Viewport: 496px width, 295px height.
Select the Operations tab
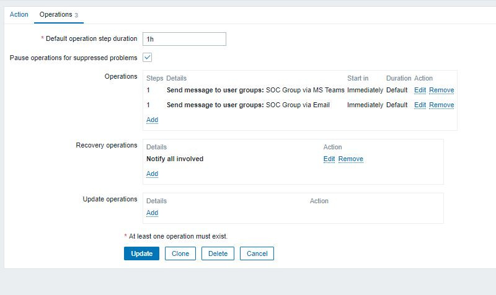[x=56, y=14]
